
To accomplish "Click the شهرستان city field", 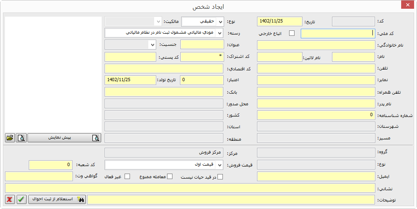I will tap(316, 127).
